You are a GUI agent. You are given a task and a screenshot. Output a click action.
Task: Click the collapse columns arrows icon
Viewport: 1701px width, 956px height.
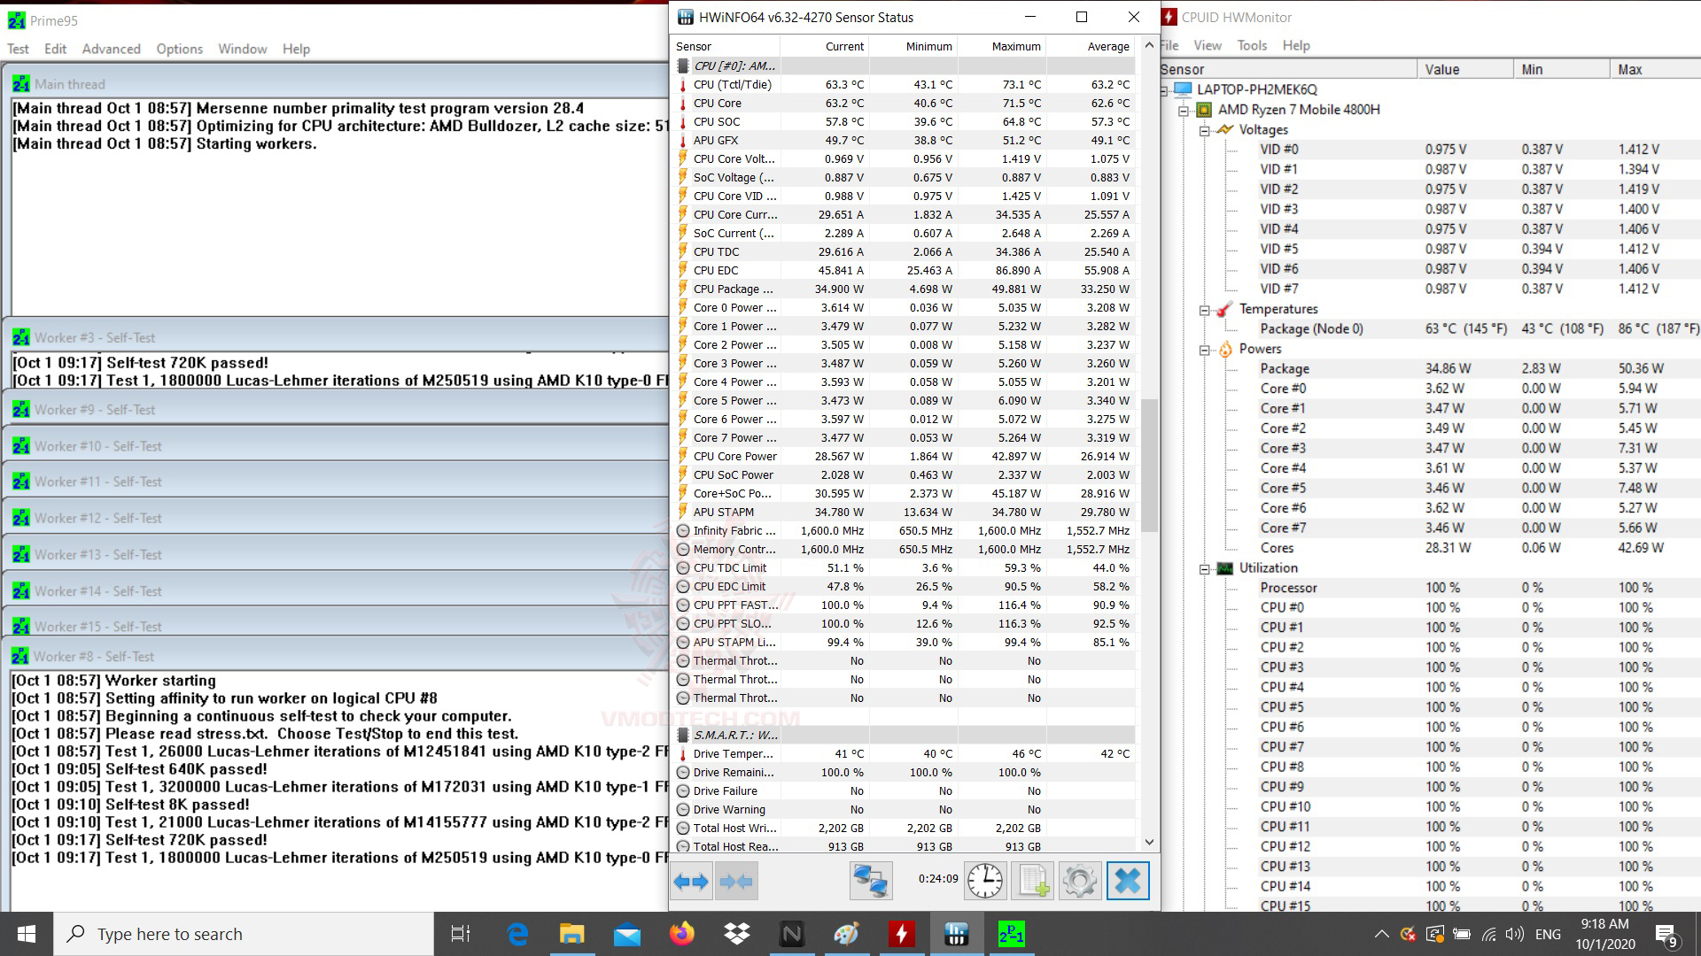736,881
